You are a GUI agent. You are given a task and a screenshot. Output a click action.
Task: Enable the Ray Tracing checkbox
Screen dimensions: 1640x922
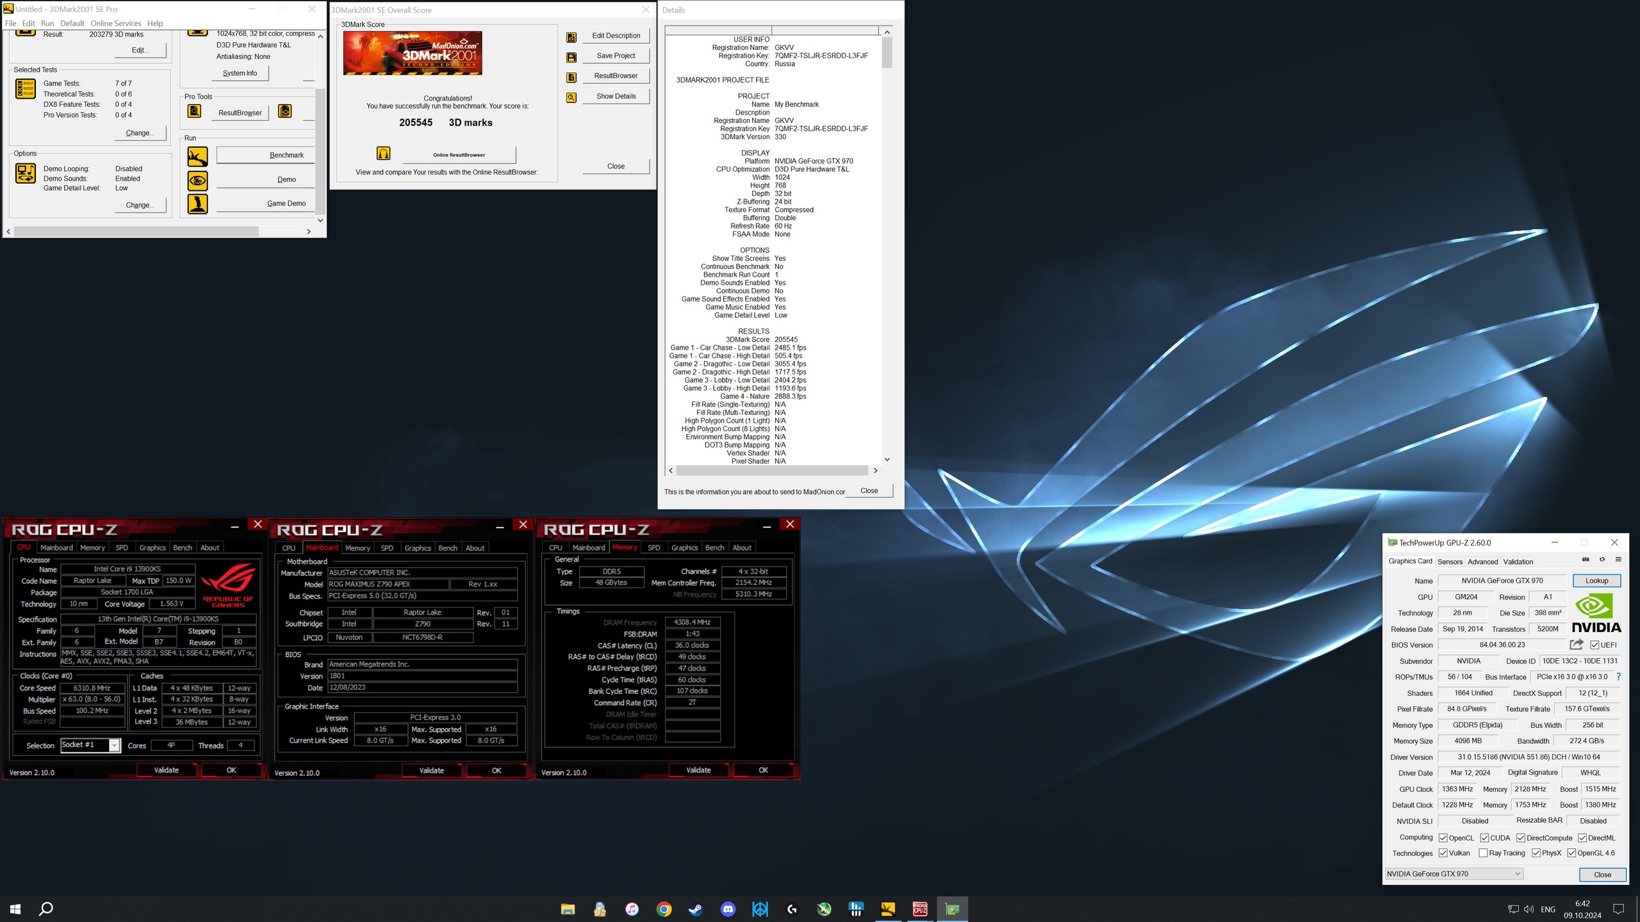pyautogui.click(x=1483, y=853)
